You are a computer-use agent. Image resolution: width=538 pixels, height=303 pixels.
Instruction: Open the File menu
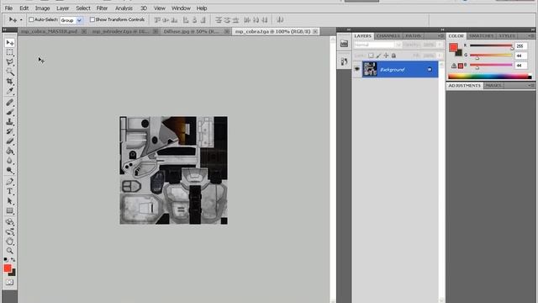(8, 8)
